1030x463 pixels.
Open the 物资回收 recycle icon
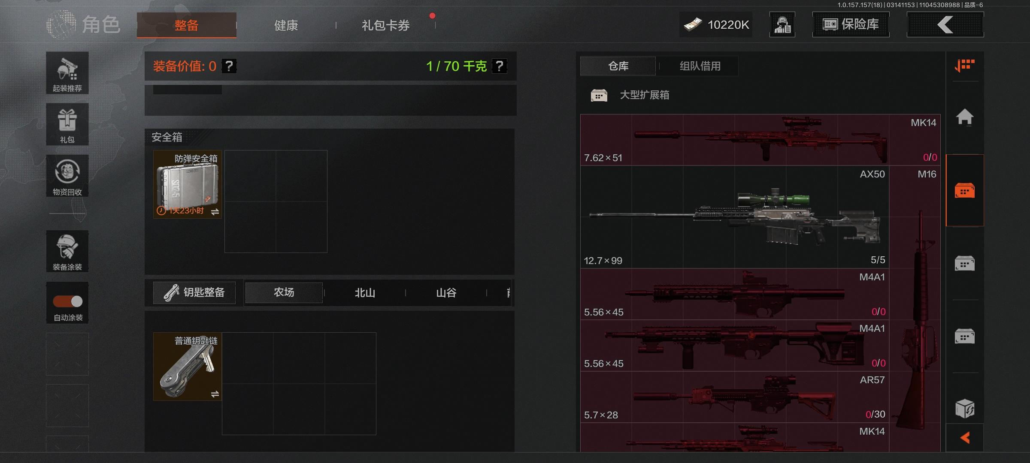click(67, 176)
